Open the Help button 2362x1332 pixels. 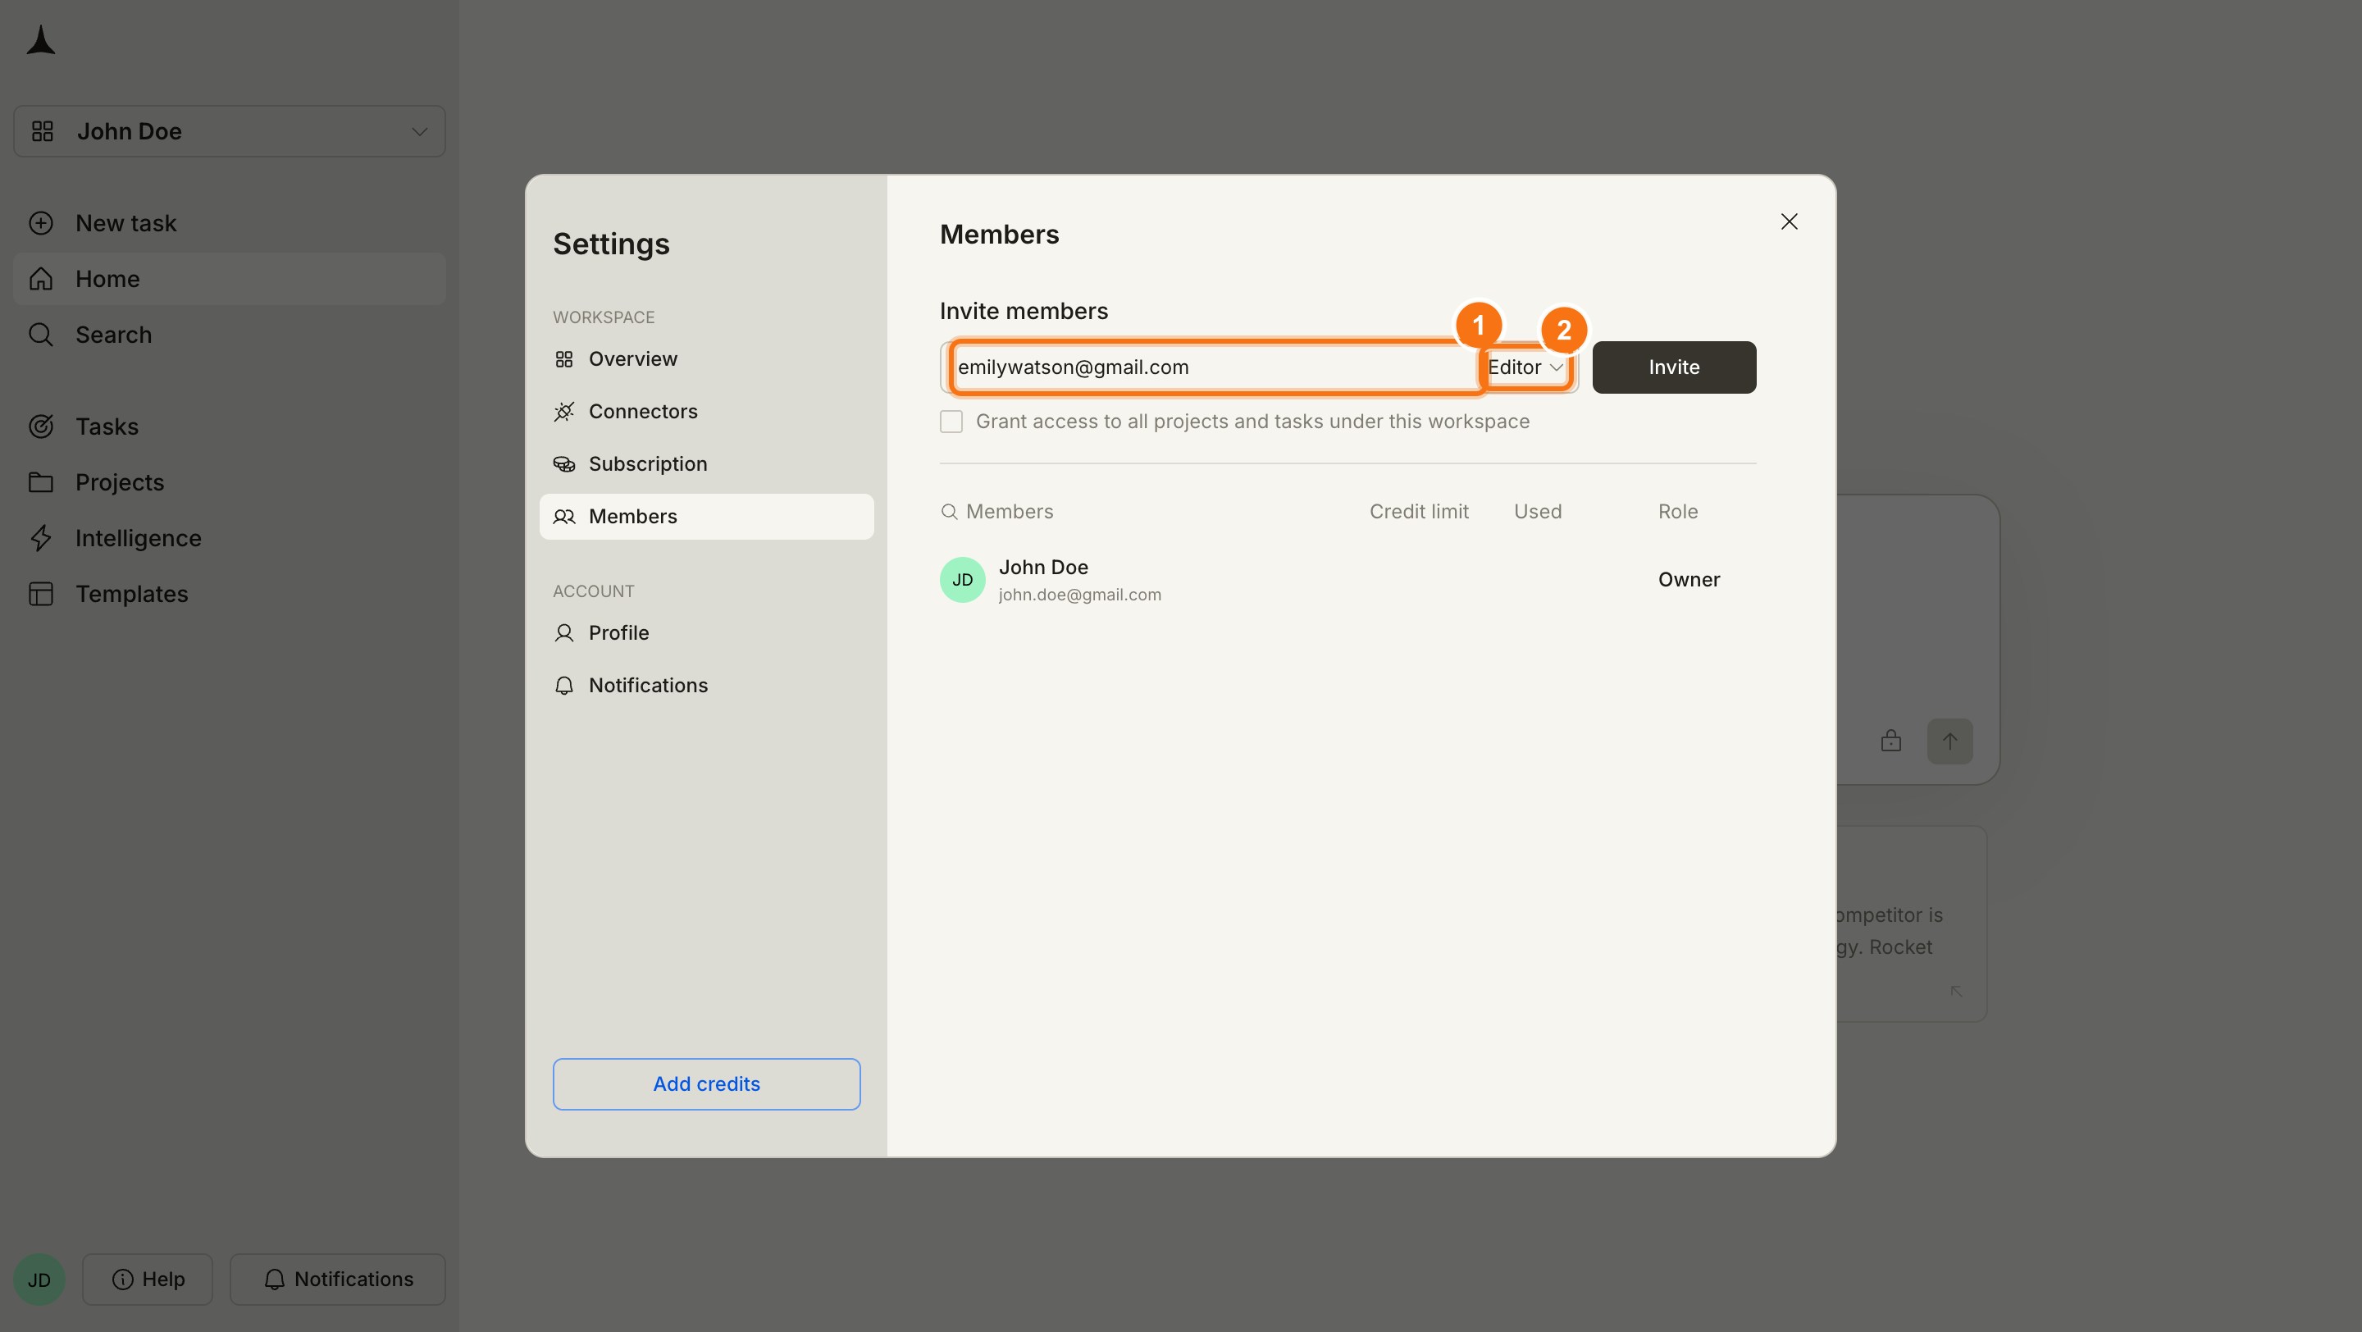(x=148, y=1279)
